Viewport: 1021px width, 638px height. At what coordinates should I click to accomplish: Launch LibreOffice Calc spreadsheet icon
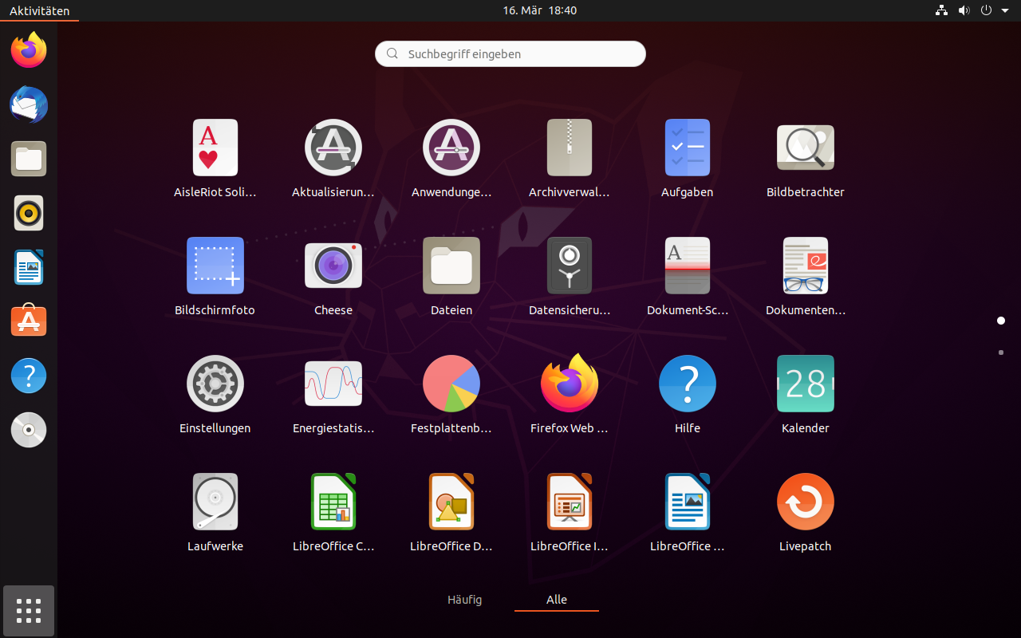point(333,502)
